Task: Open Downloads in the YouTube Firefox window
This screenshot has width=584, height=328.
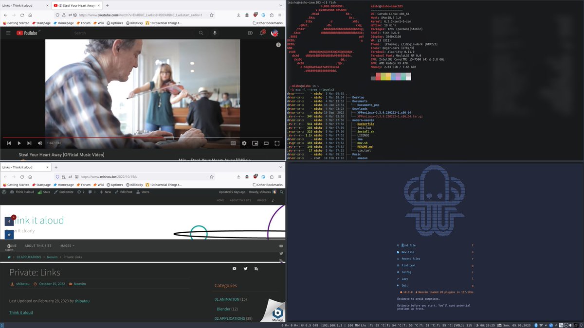Action: tap(239, 15)
